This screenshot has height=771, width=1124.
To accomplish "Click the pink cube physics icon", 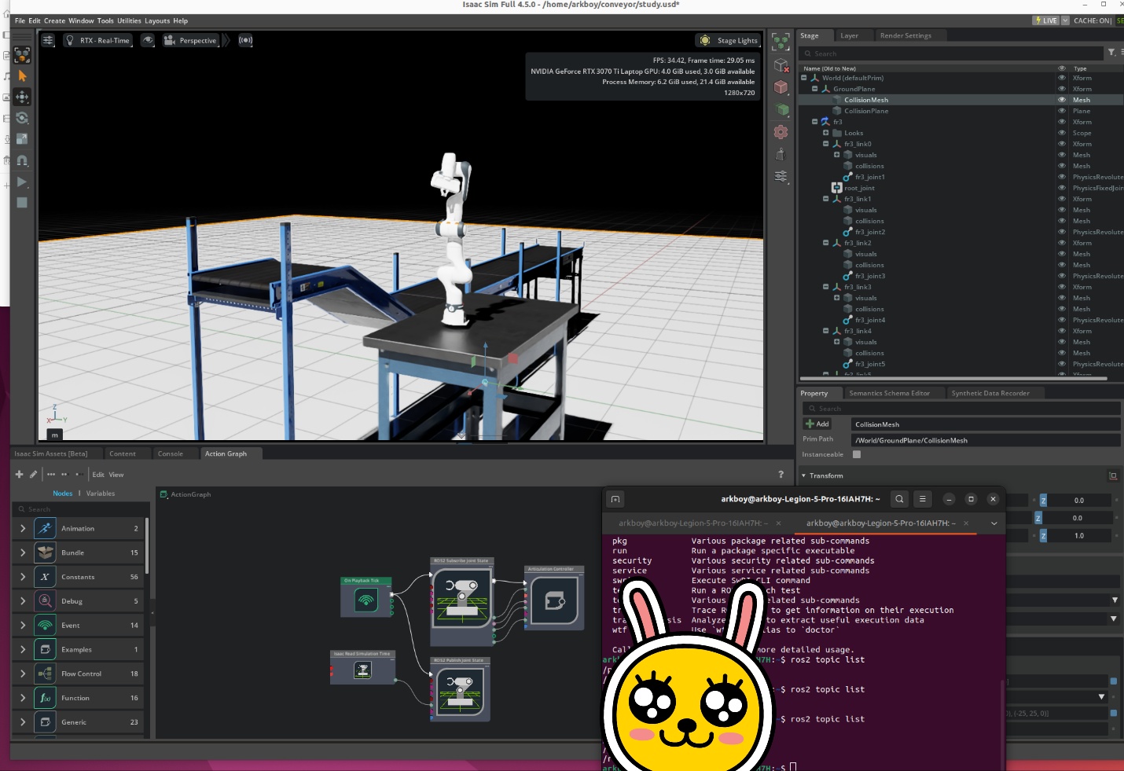I will [781, 87].
